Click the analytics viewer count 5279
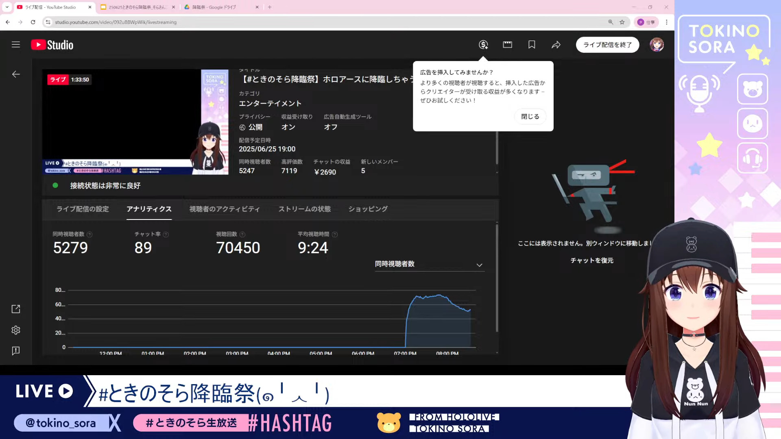The image size is (781, 439). [70, 248]
